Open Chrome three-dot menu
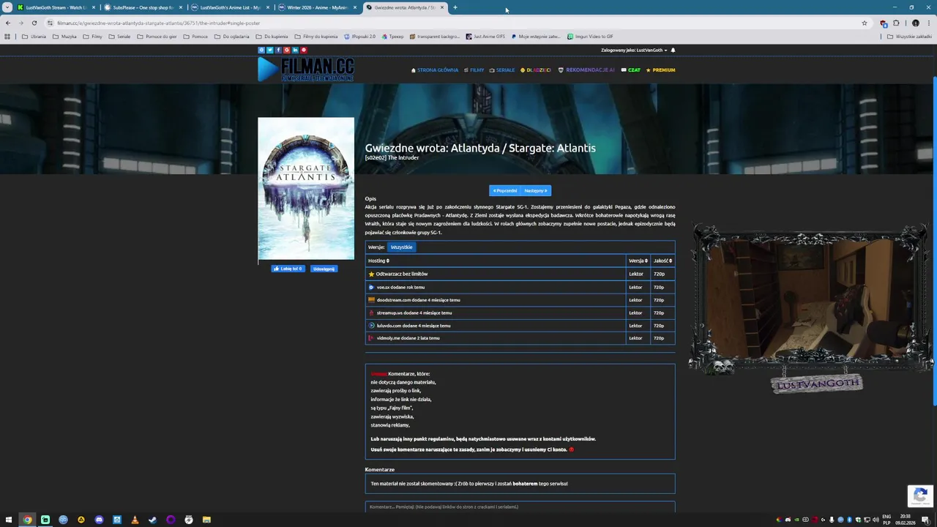 tap(929, 23)
